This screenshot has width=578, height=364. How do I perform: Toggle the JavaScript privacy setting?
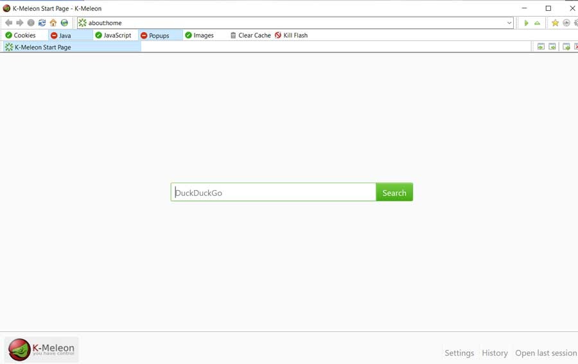(x=113, y=35)
